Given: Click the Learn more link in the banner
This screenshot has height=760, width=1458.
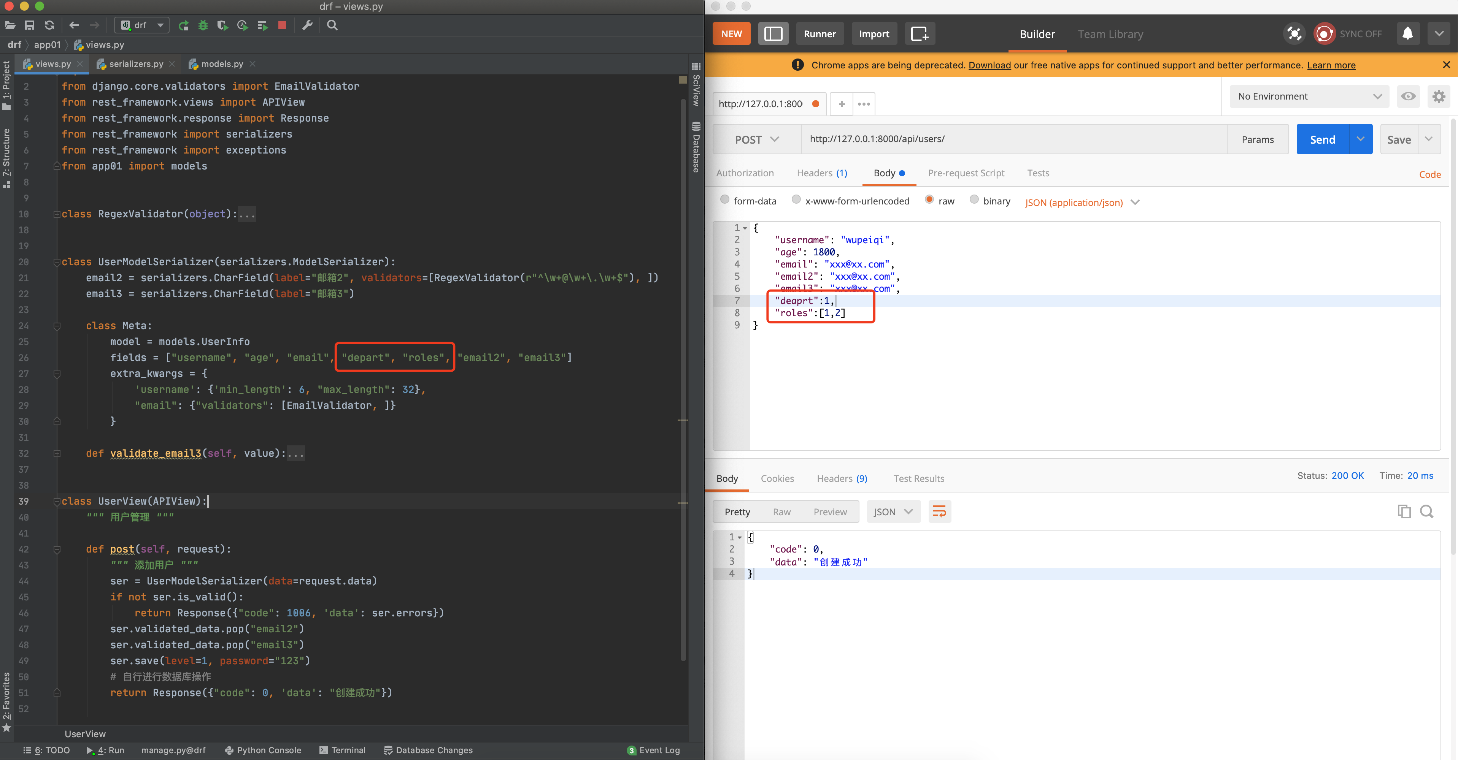Looking at the screenshot, I should point(1331,65).
